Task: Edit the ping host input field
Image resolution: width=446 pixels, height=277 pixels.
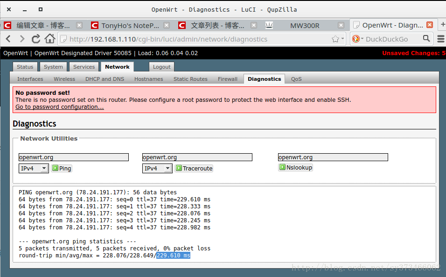Action: (x=74, y=157)
